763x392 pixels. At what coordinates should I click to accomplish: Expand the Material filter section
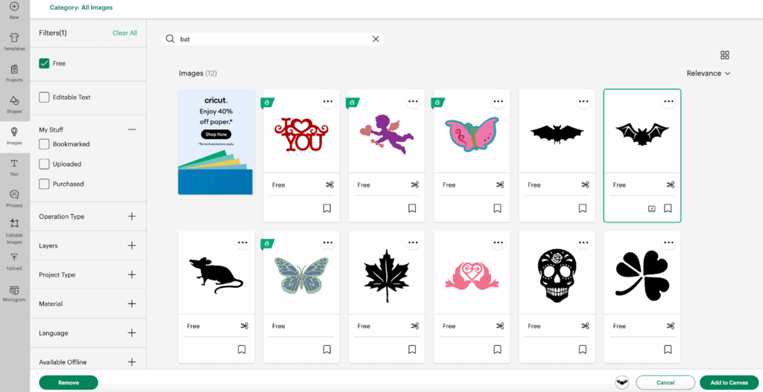[x=132, y=303]
